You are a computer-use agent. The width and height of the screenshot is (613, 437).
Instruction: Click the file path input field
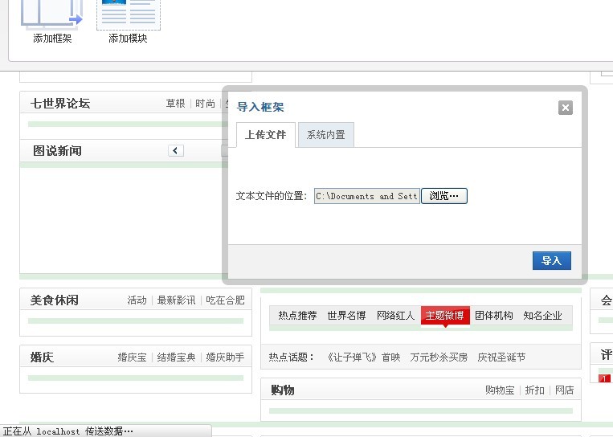[367, 196]
